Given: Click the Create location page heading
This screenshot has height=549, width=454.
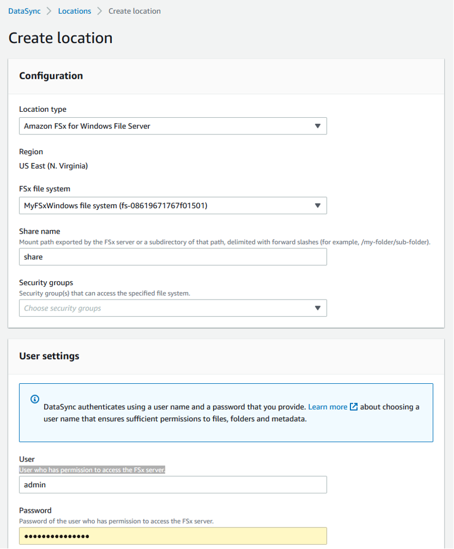Looking at the screenshot, I should pos(61,38).
